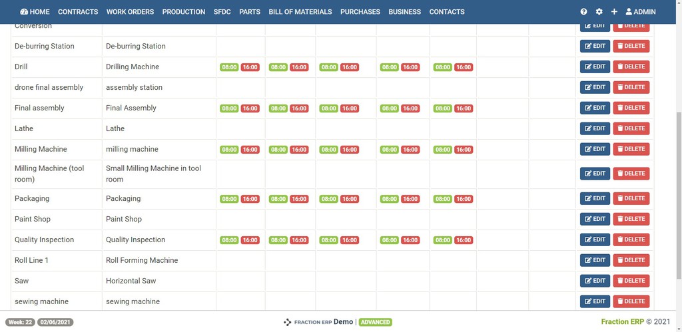Edit the Final assembly workstation
682x332 pixels.
coord(595,108)
